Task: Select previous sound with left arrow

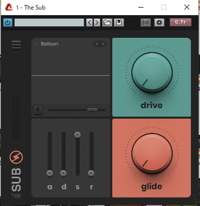Action: point(96,44)
